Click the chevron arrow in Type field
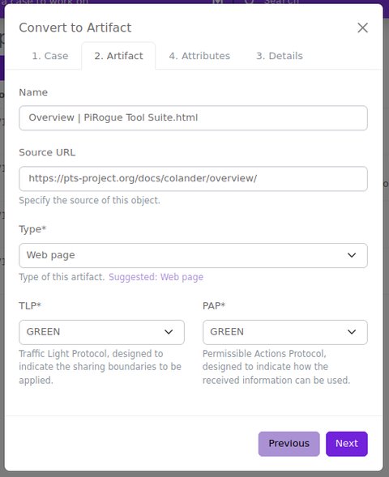 [x=352, y=255]
